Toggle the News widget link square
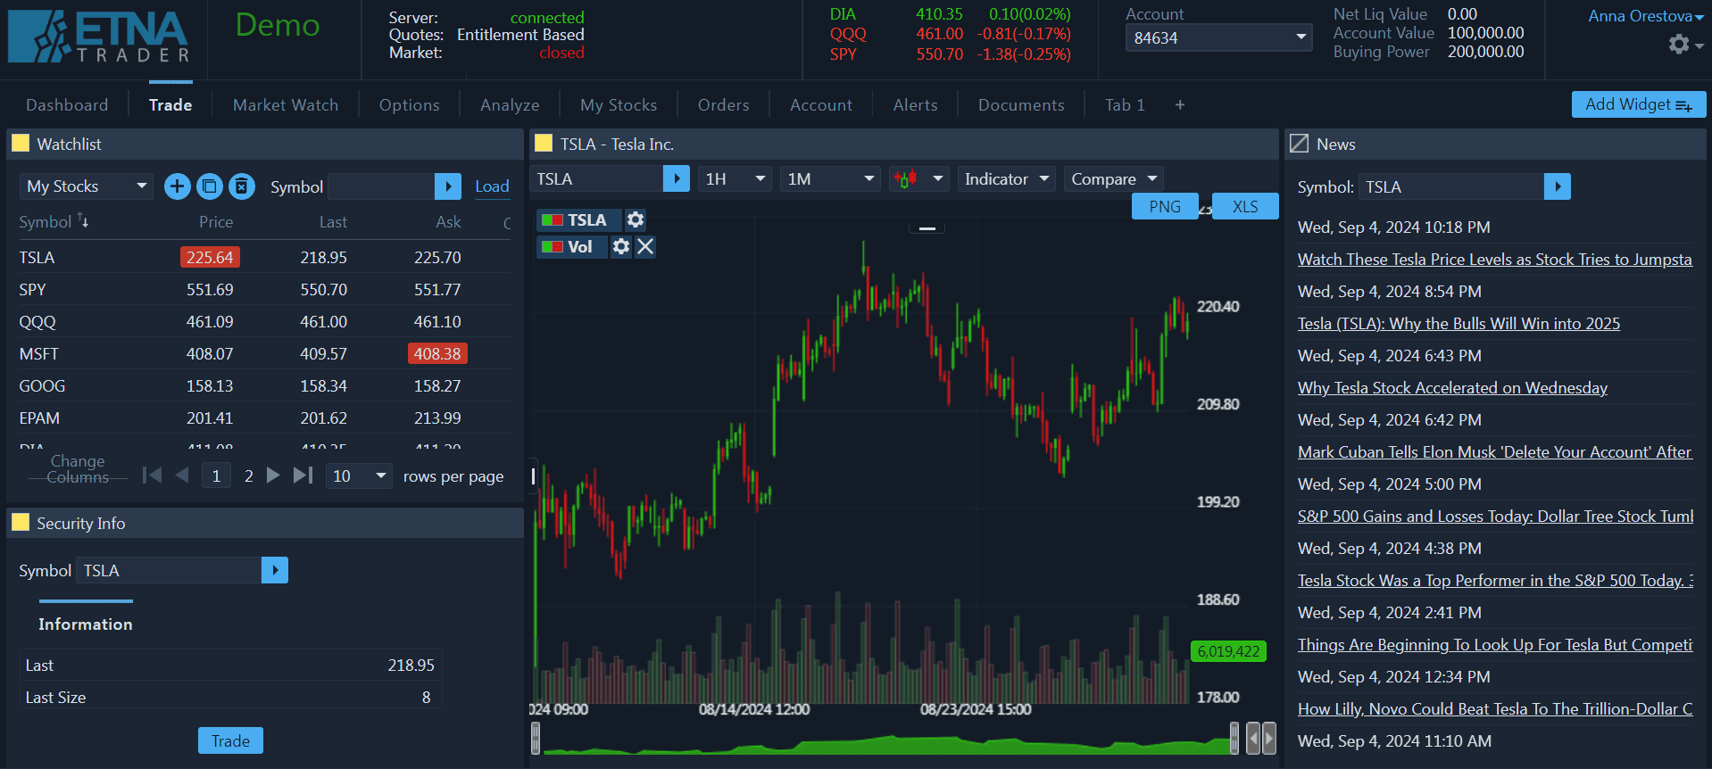 [1300, 144]
